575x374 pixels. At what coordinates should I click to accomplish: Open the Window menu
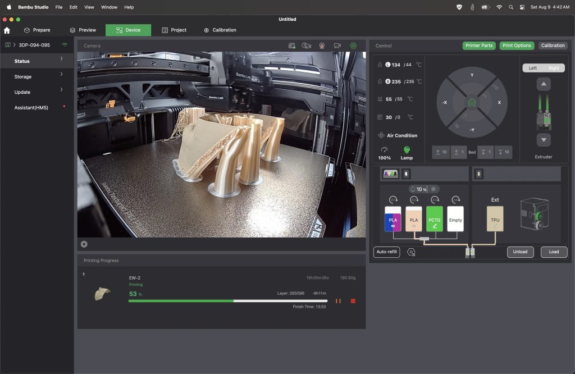click(x=109, y=7)
